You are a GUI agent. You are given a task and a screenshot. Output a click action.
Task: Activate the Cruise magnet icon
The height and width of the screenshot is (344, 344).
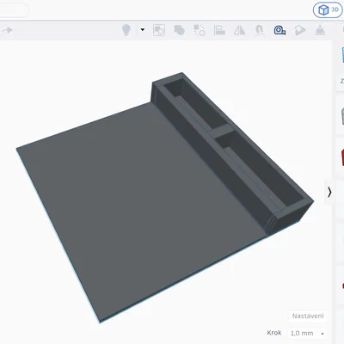tap(260, 30)
